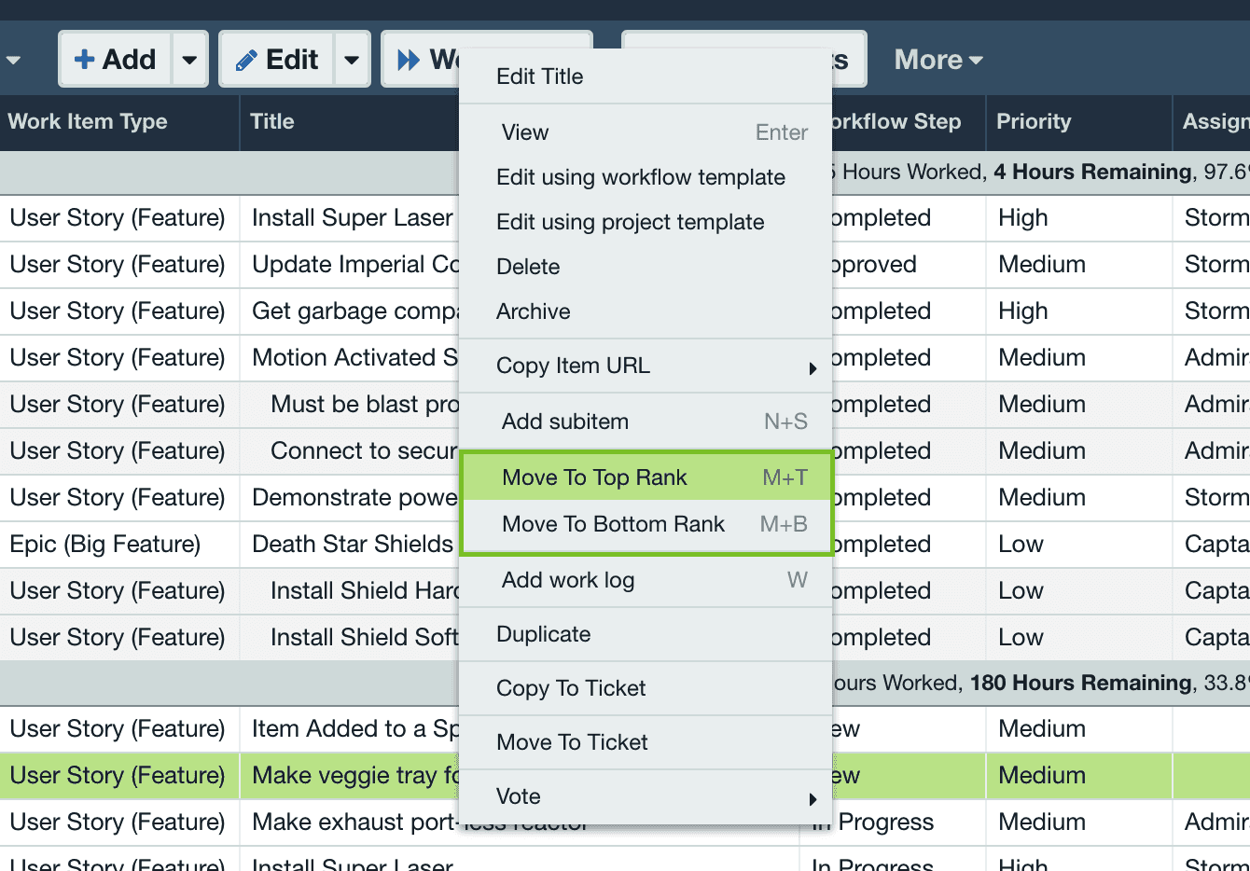Choose Edit Title from context menu
Viewport: 1250px width, 871px height.
(539, 76)
